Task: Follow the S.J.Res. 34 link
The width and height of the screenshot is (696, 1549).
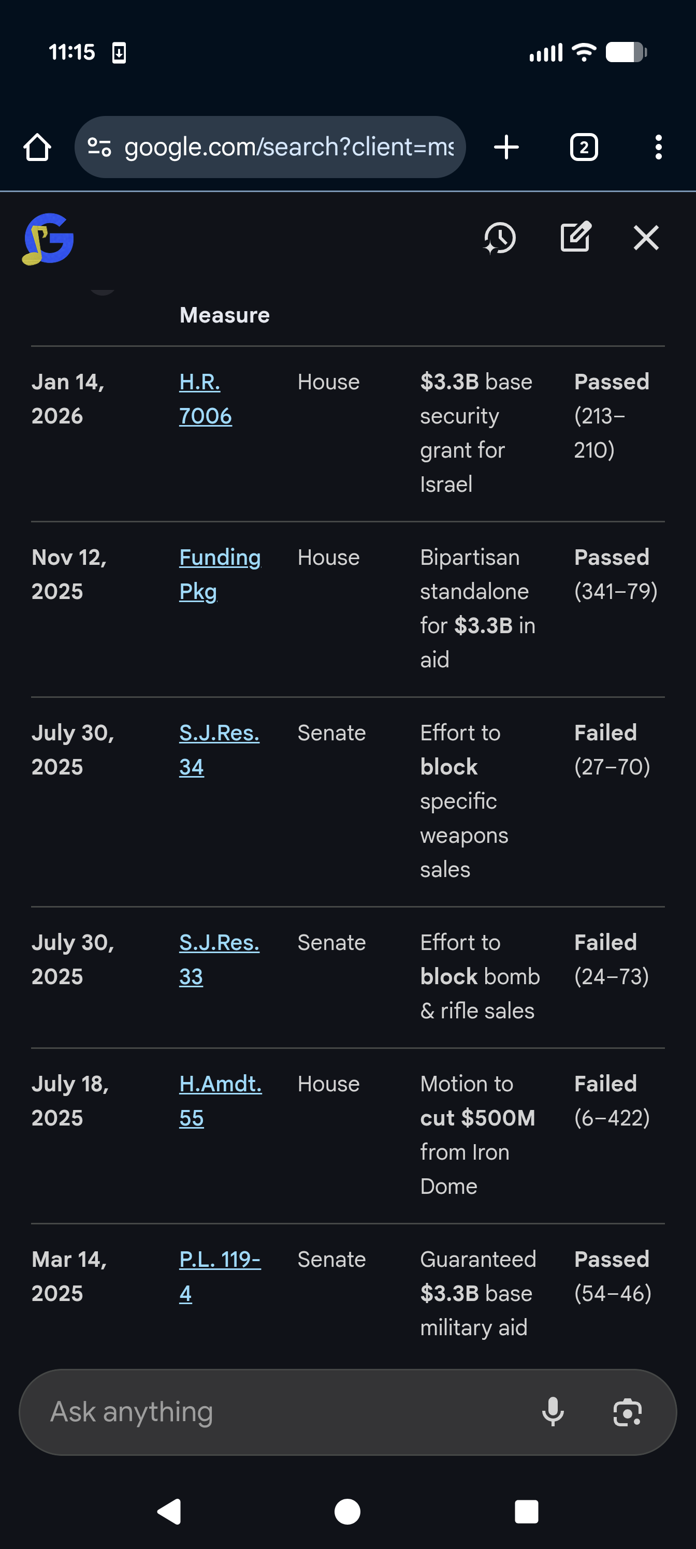Action: click(x=219, y=749)
